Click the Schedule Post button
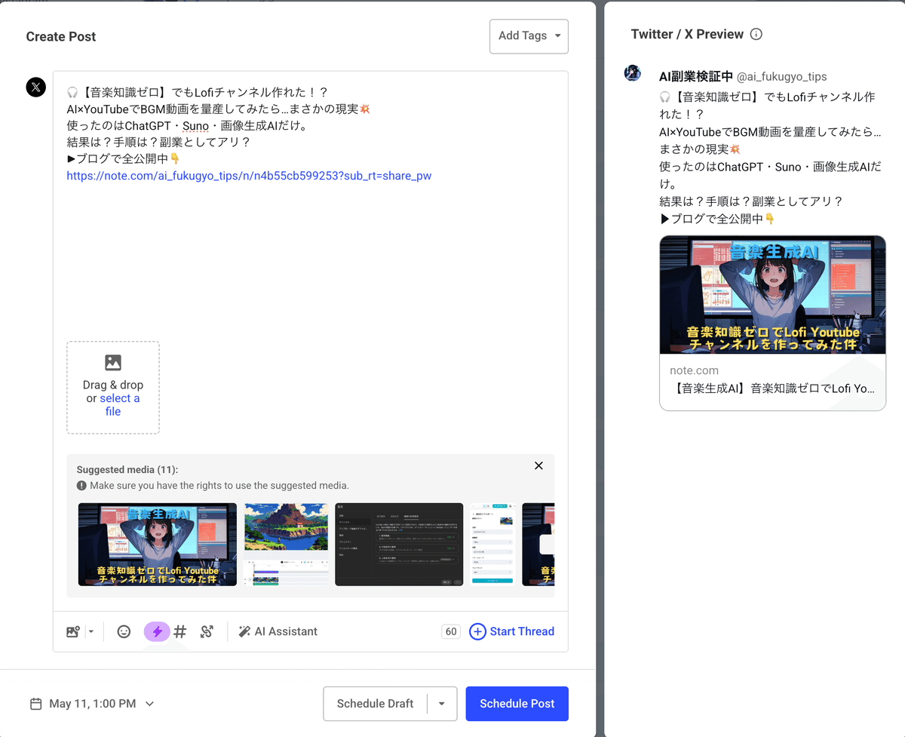The height and width of the screenshot is (737, 905). [x=517, y=703]
